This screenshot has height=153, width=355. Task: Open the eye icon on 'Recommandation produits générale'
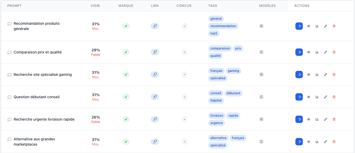click(309, 26)
